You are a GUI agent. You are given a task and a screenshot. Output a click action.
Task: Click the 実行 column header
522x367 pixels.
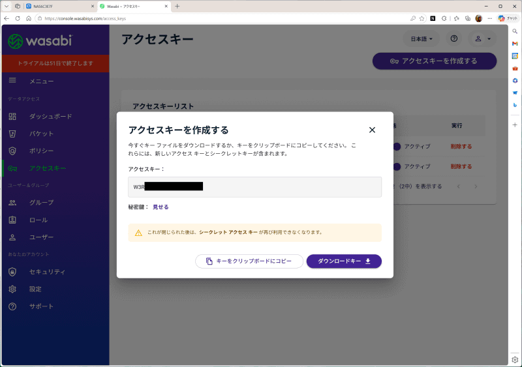point(457,125)
